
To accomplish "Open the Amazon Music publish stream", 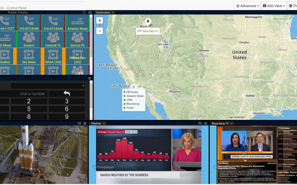I will pyautogui.click(x=77, y=22).
